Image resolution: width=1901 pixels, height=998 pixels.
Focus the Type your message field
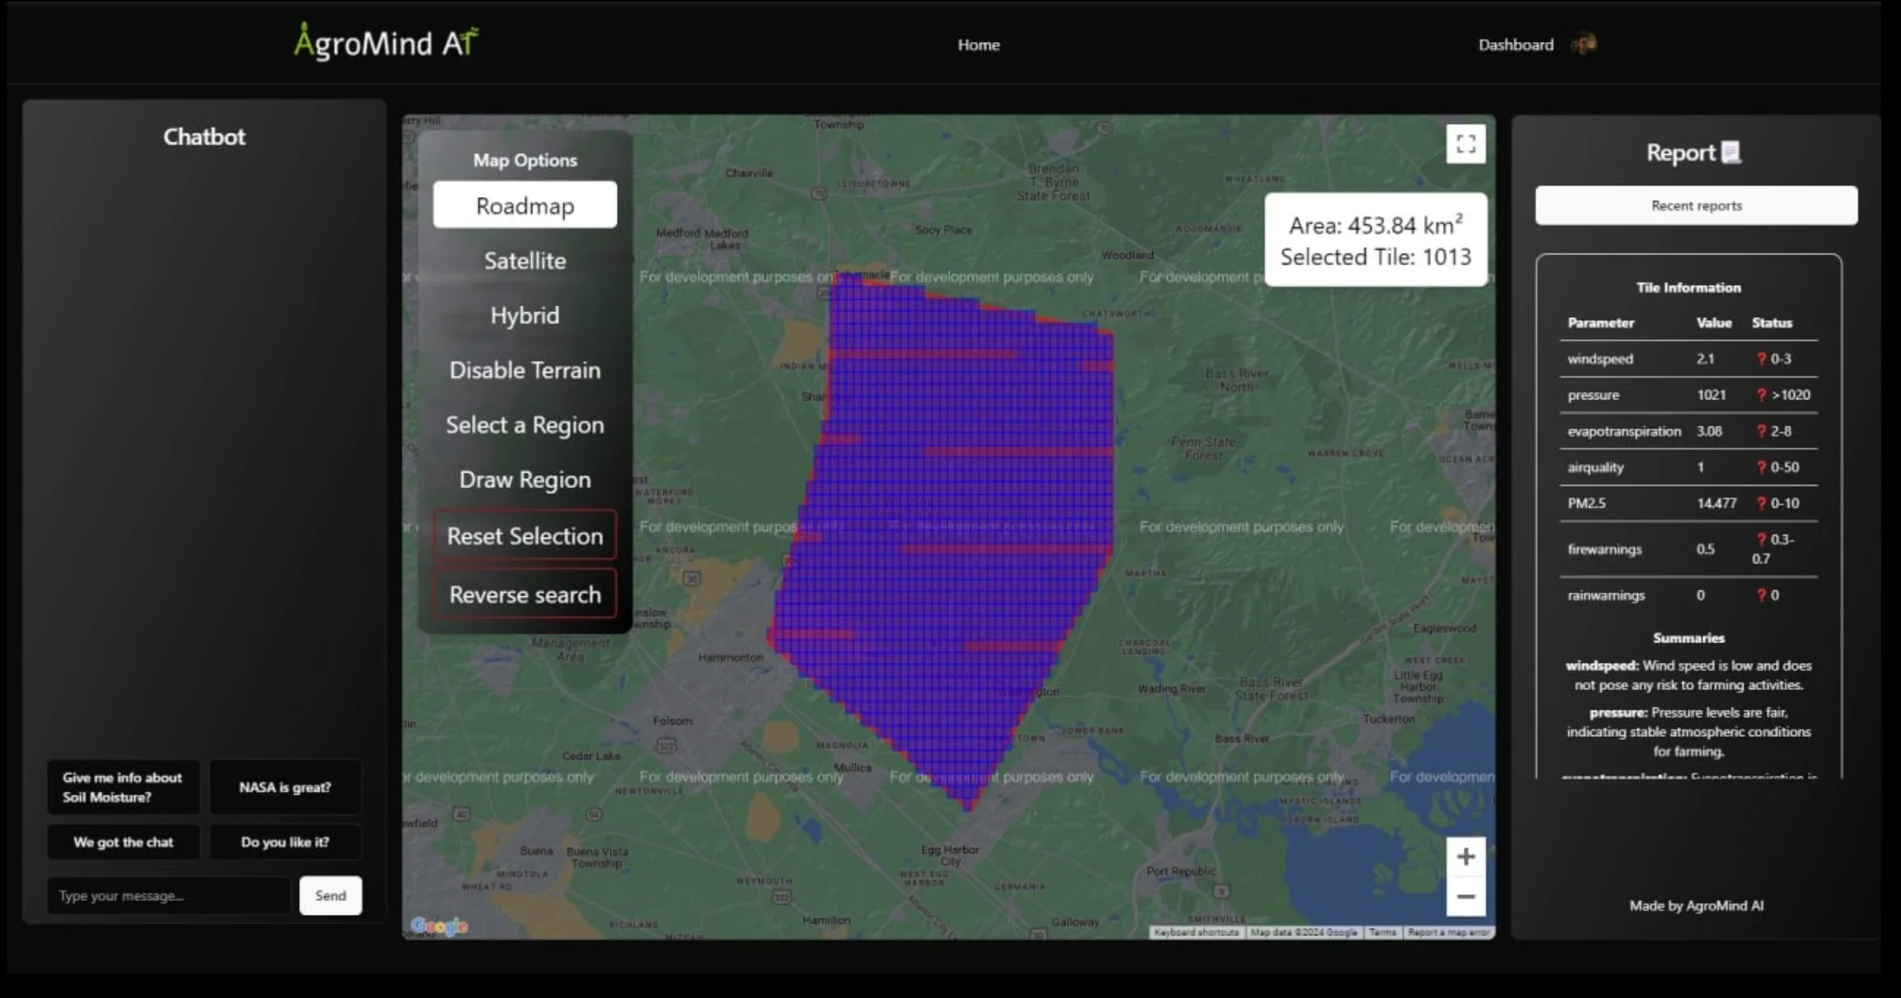coord(169,895)
